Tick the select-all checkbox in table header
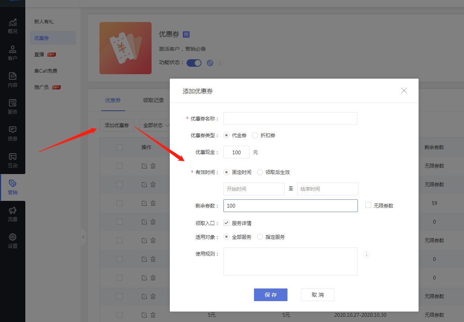This screenshot has width=464, height=322. [120, 147]
